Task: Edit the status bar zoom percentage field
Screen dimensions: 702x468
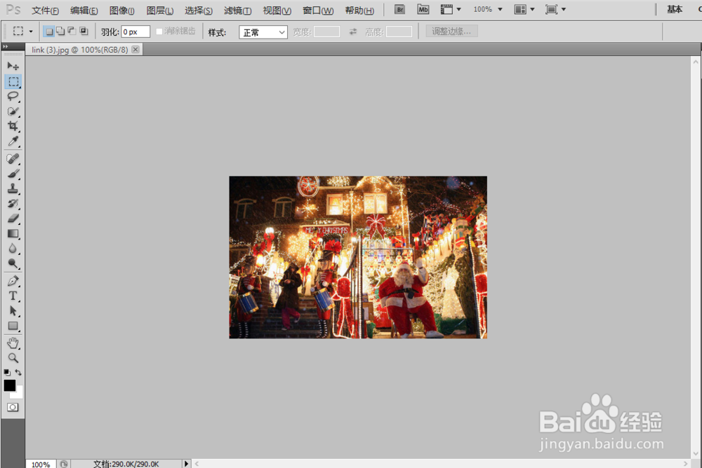Action: [41, 464]
